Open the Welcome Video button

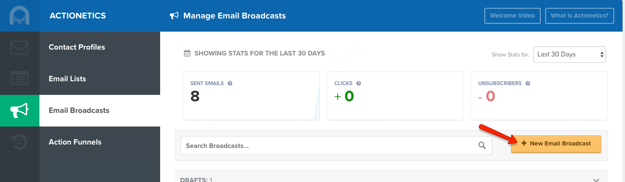pos(512,16)
